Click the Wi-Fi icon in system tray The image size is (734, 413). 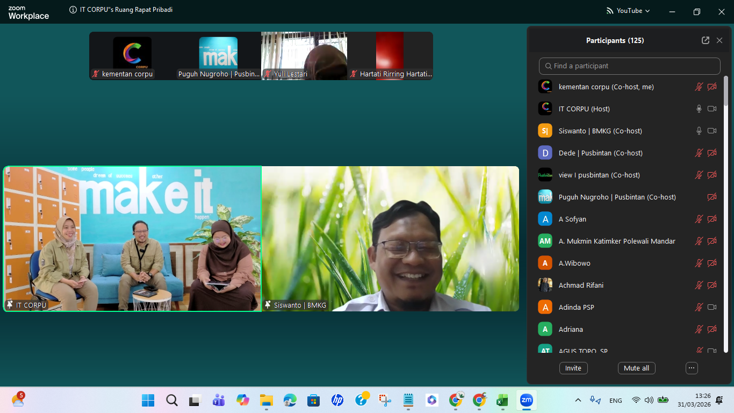(x=636, y=400)
